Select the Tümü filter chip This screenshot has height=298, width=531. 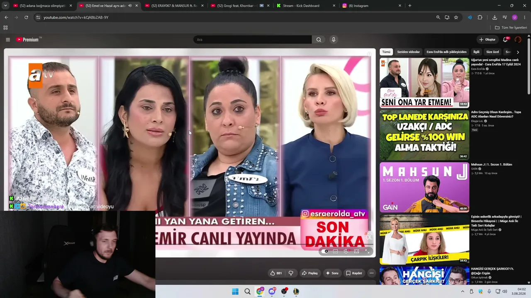pos(386,52)
